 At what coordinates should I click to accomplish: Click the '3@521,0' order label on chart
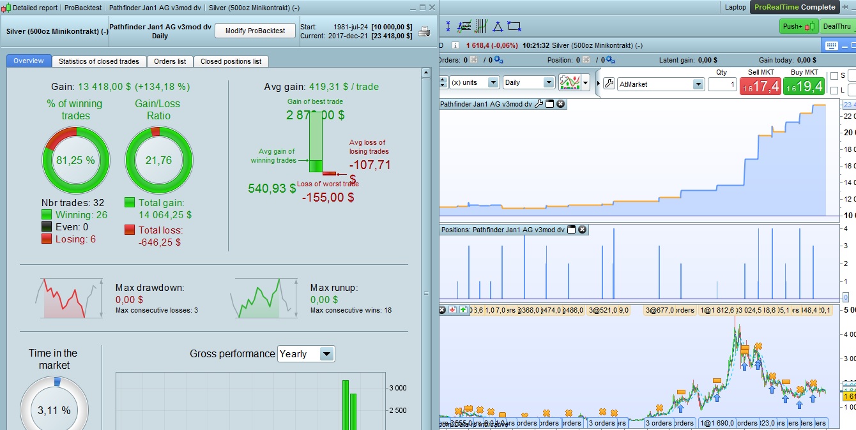tap(602, 311)
